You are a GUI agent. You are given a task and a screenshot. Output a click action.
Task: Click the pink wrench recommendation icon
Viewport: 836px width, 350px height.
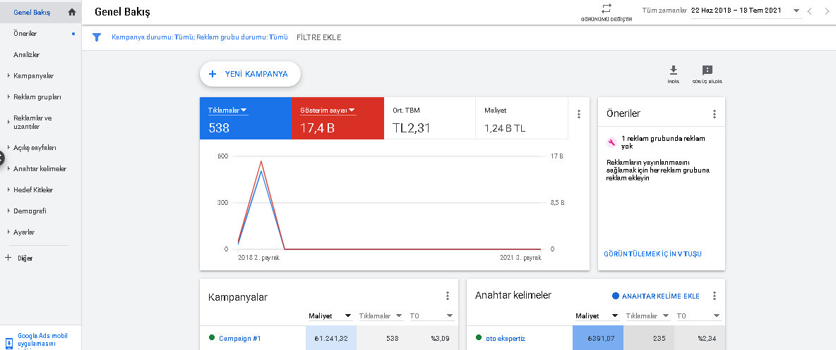[612, 142]
